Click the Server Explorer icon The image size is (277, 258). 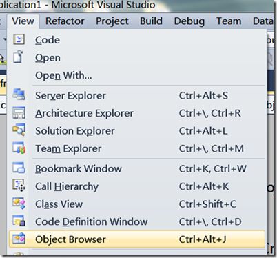point(19,95)
